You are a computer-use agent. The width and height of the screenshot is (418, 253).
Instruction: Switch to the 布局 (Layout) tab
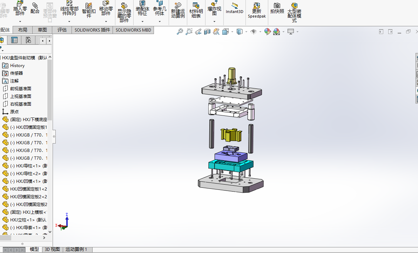[x=23, y=30]
